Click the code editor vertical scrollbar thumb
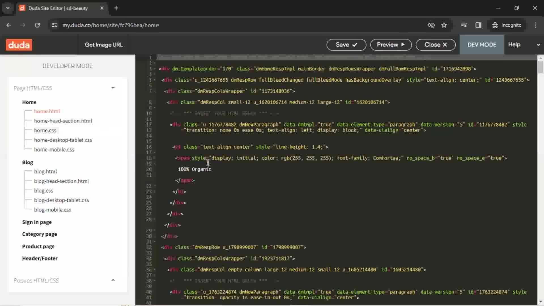 click(x=541, y=67)
